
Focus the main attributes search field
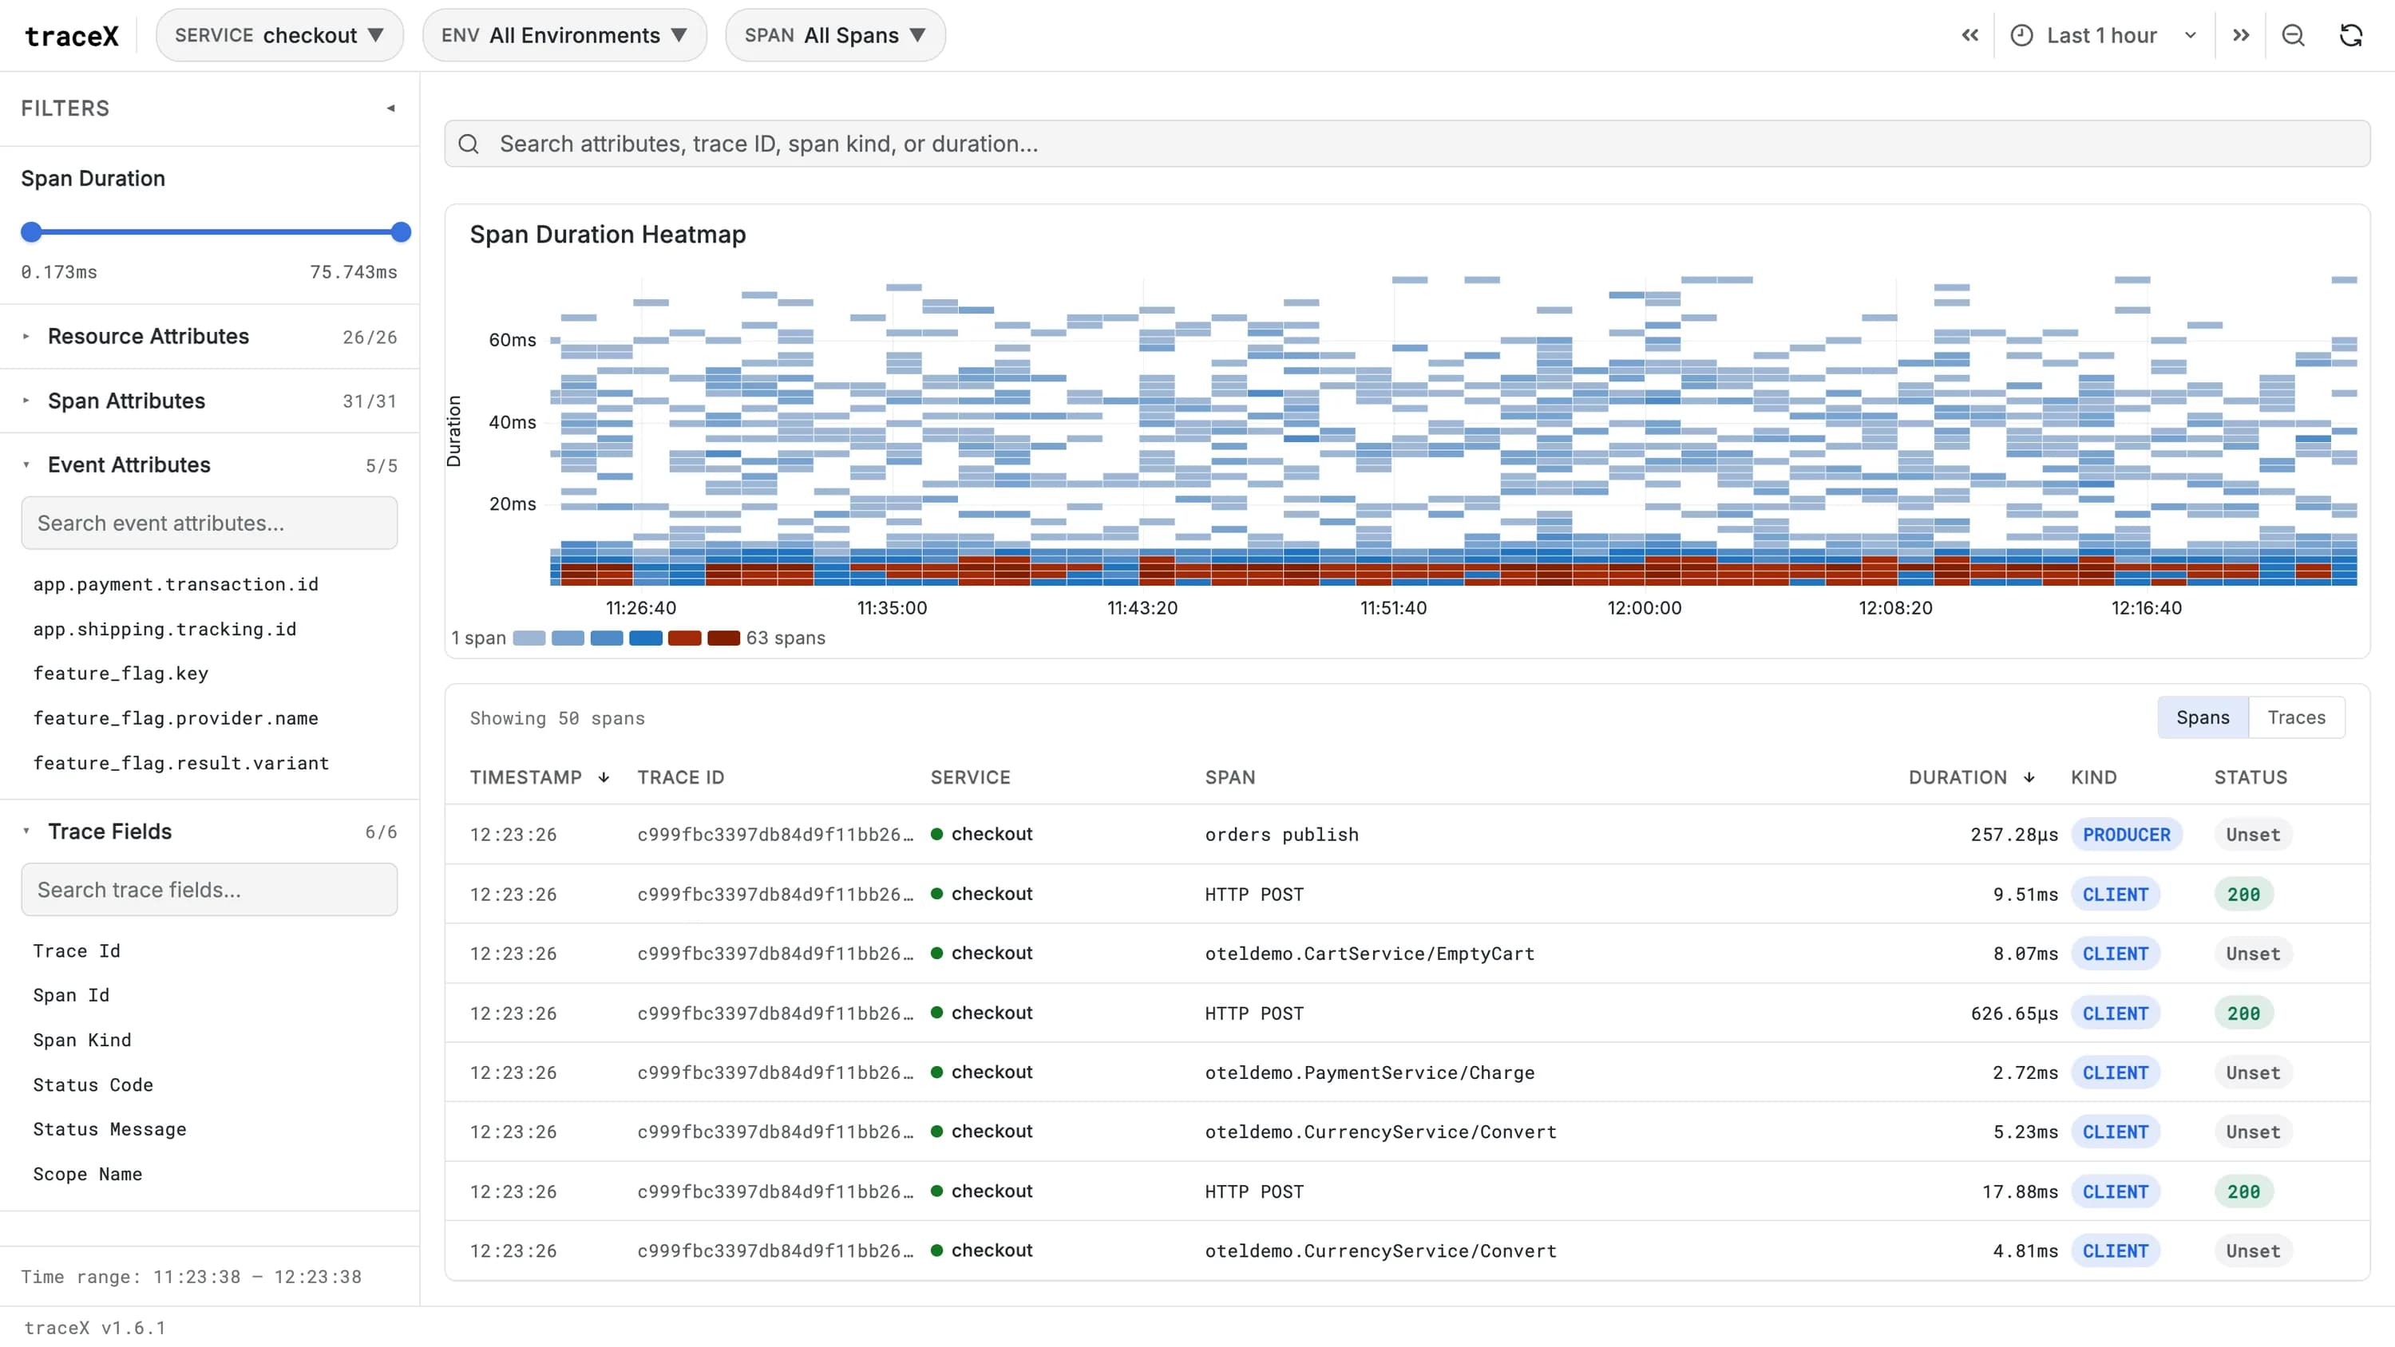pyautogui.click(x=1407, y=144)
